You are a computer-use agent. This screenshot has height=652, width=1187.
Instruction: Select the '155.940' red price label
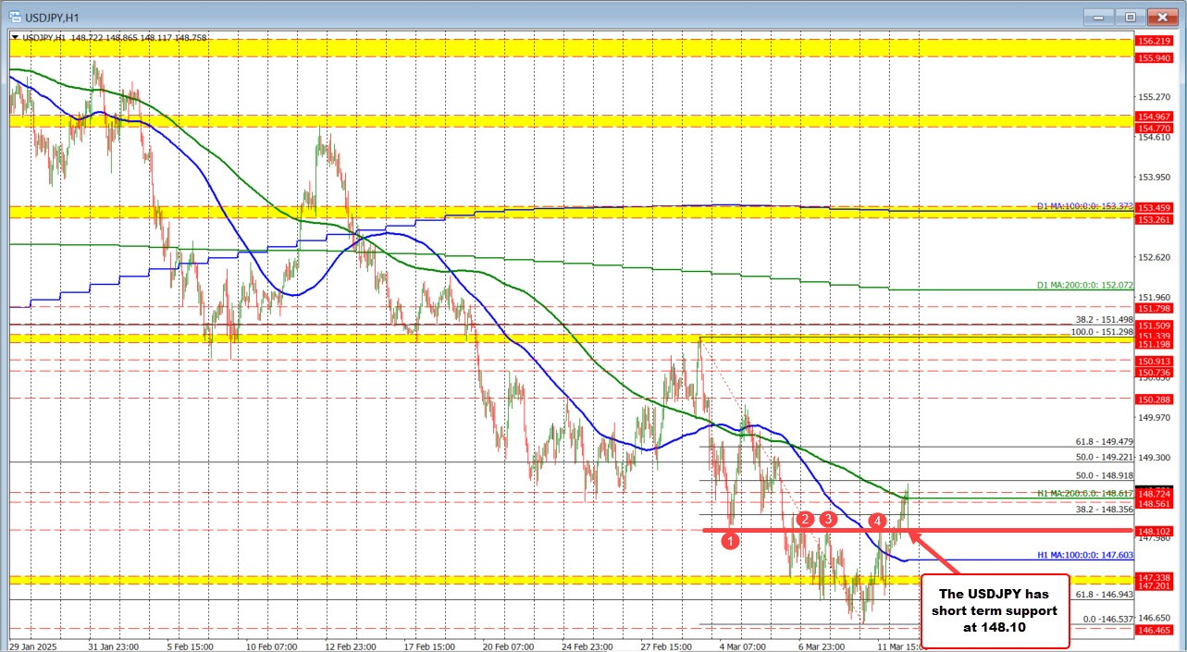pos(1153,57)
